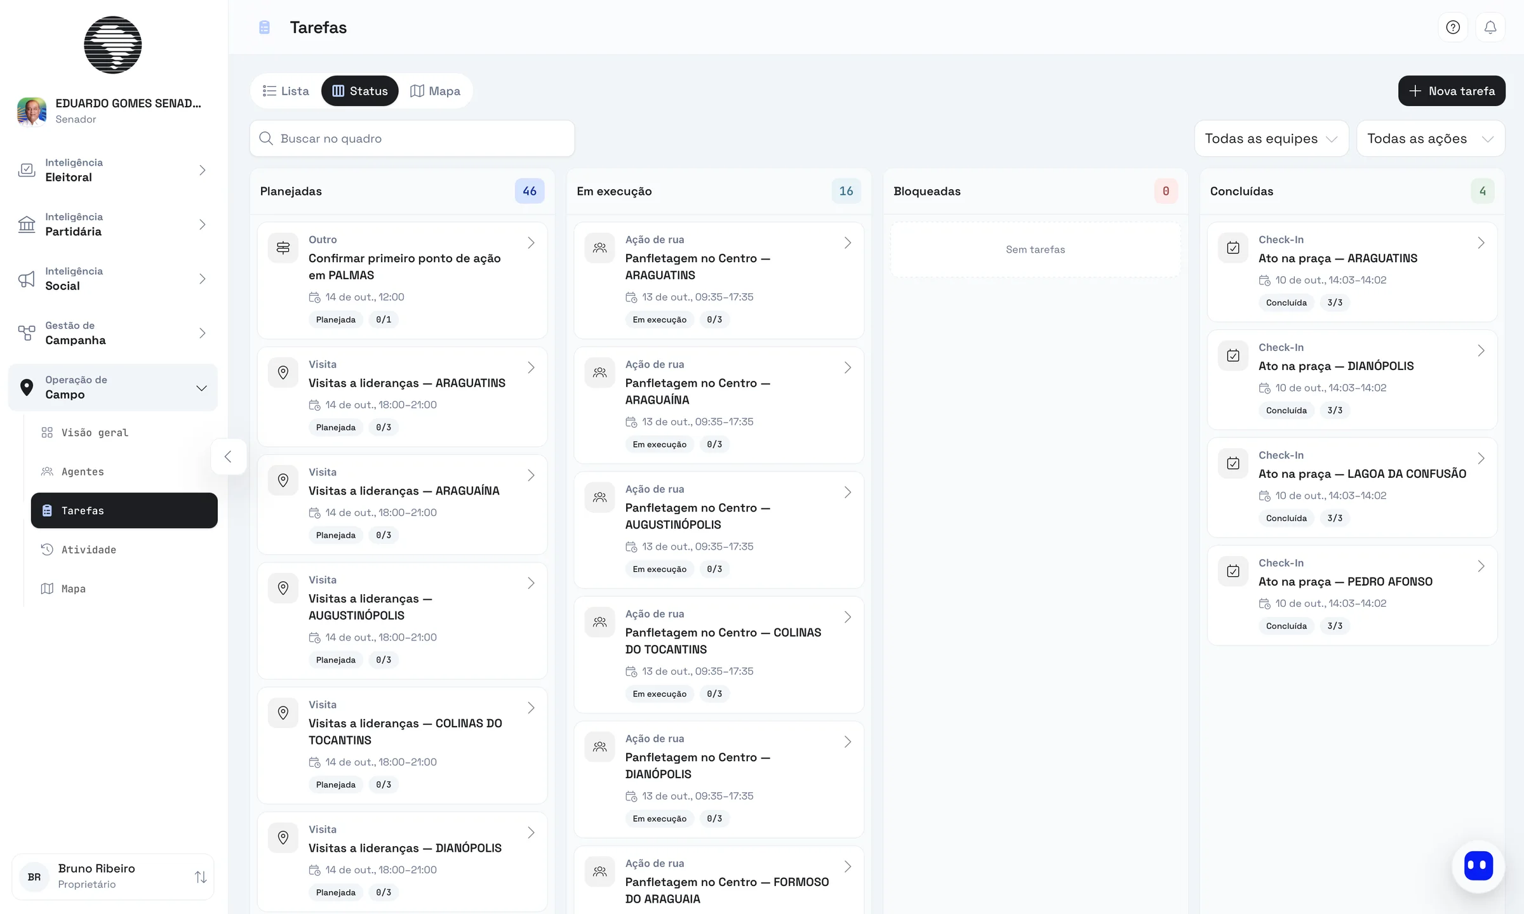This screenshot has width=1524, height=914.
Task: Switch account via Bruno Ribeiro arrows
Action: [201, 877]
